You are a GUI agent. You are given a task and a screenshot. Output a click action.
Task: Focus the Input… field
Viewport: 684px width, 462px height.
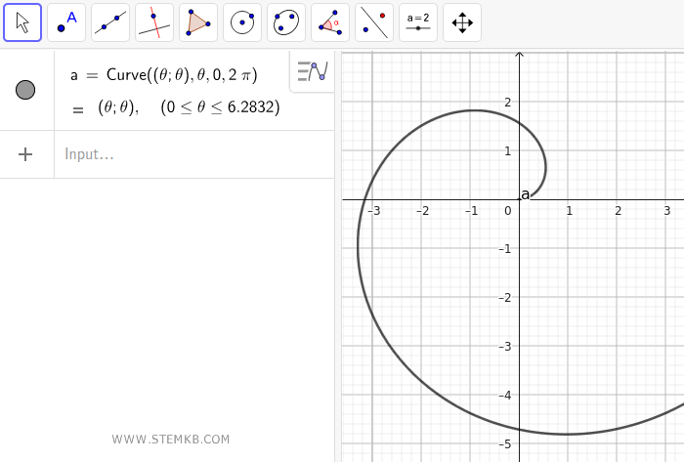pyautogui.click(x=194, y=154)
